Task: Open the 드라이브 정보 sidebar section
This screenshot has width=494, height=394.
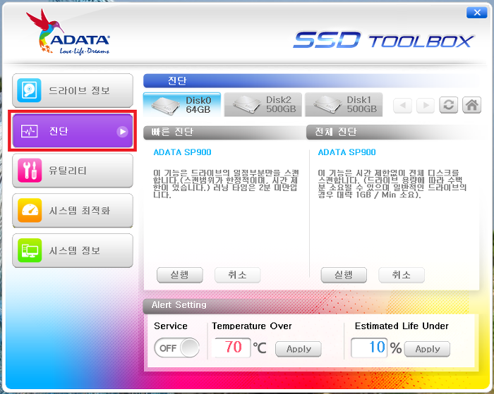Action: coord(73,90)
